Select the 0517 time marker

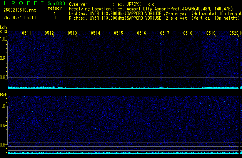point(165,34)
